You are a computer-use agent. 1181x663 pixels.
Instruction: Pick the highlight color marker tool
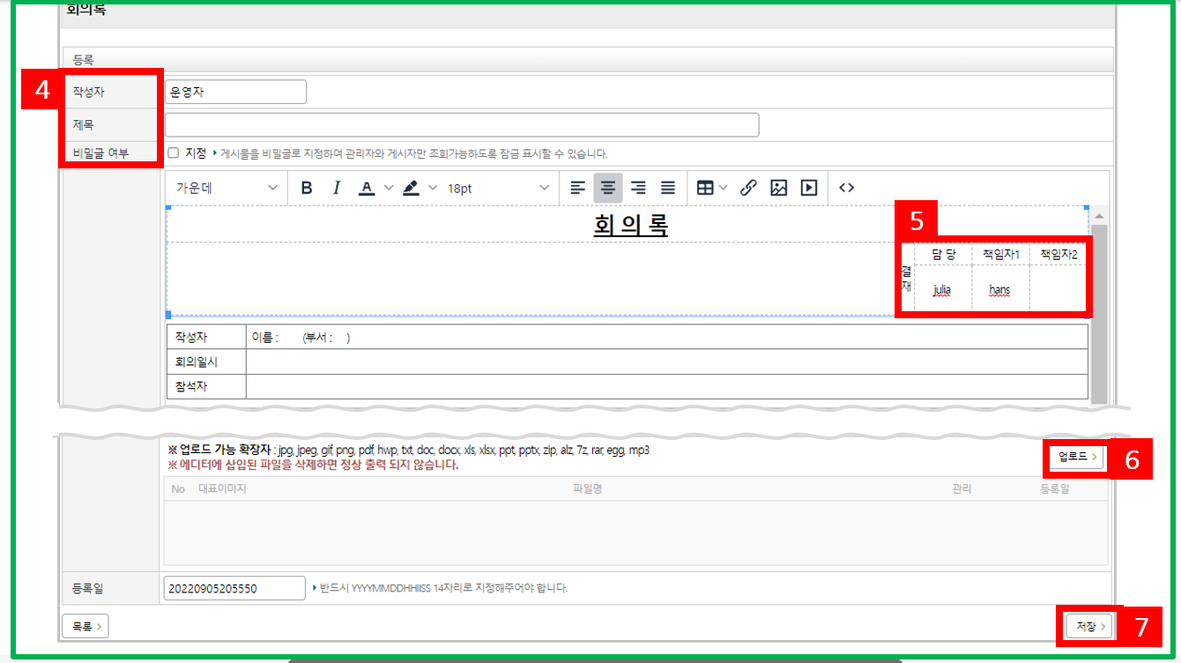[411, 188]
